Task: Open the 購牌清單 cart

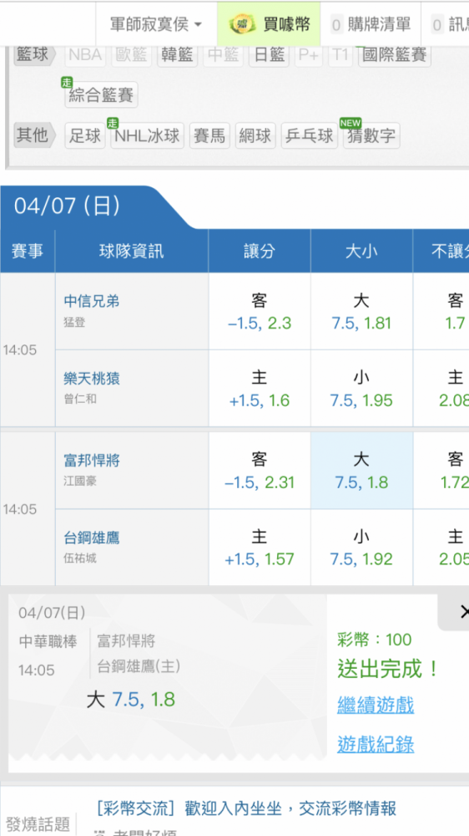Action: click(x=371, y=24)
